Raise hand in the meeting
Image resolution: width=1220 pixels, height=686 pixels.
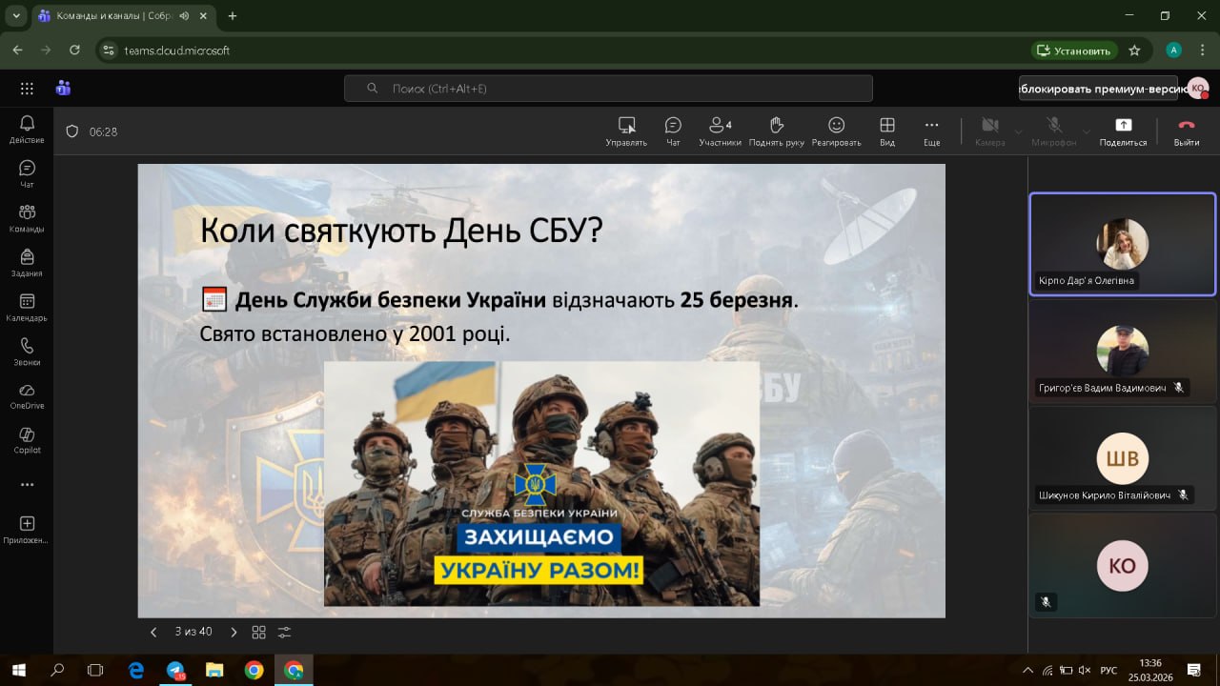(776, 131)
